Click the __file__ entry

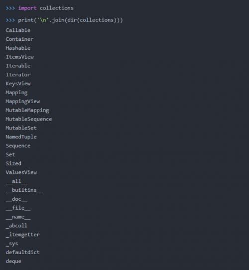(x=18, y=208)
